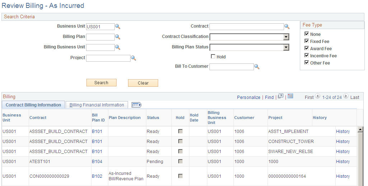This screenshot has height=186, width=368.
Task: Sort by Business Unit column header
Action: pos(12,118)
